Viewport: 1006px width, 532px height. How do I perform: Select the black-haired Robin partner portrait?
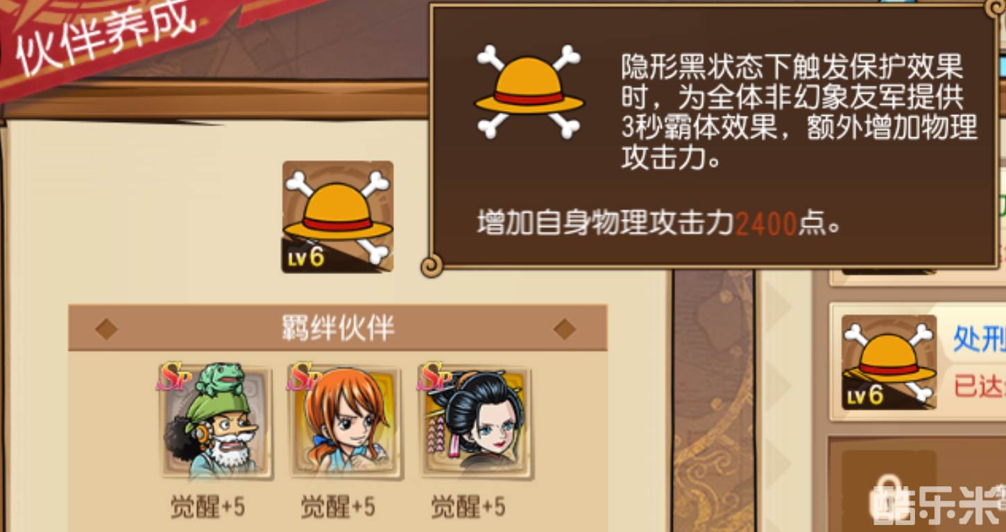pyautogui.click(x=476, y=420)
